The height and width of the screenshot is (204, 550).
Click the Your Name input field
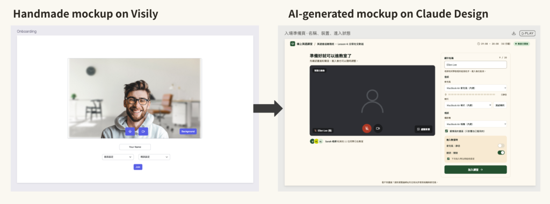[x=135, y=147]
